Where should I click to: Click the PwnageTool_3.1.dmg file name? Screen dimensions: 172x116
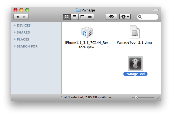pos(134,42)
